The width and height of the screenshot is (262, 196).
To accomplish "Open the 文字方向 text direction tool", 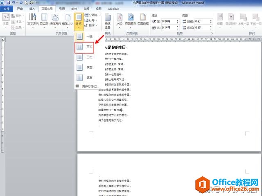I will (32, 20).
